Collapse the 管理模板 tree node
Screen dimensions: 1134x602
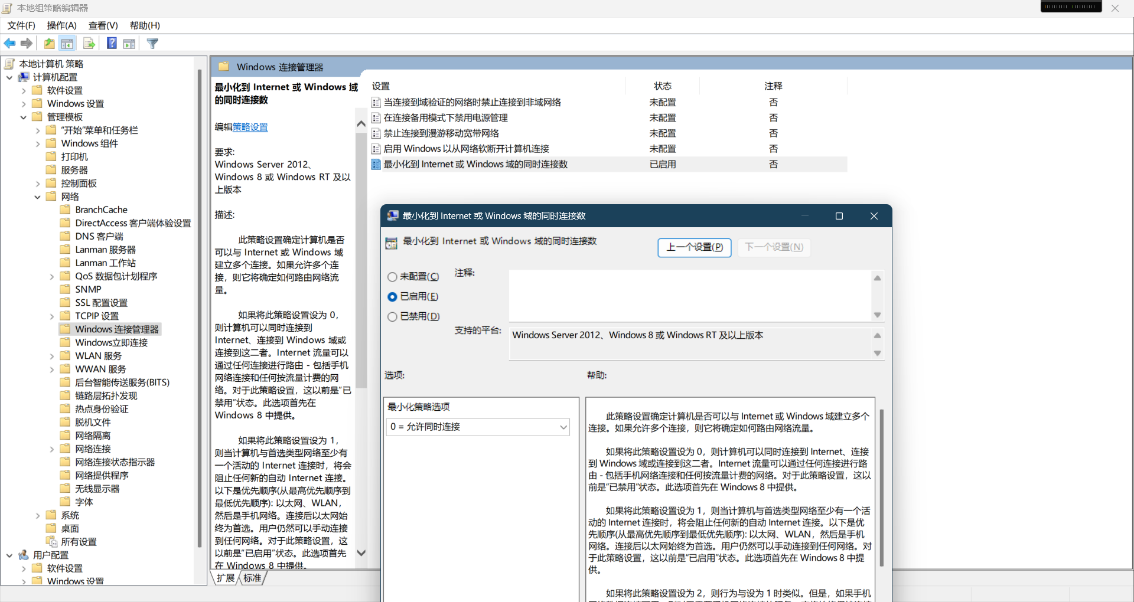point(24,117)
